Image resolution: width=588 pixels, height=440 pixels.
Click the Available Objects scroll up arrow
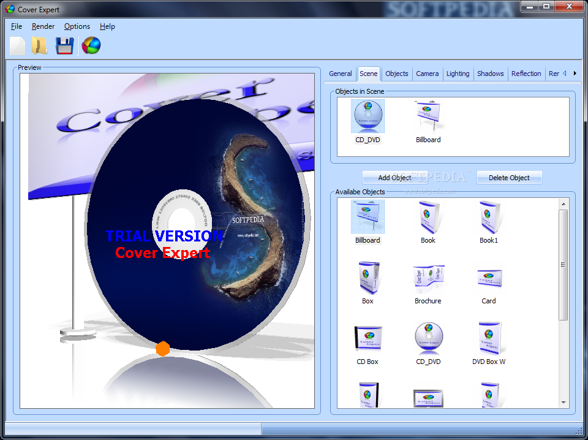pyautogui.click(x=563, y=204)
